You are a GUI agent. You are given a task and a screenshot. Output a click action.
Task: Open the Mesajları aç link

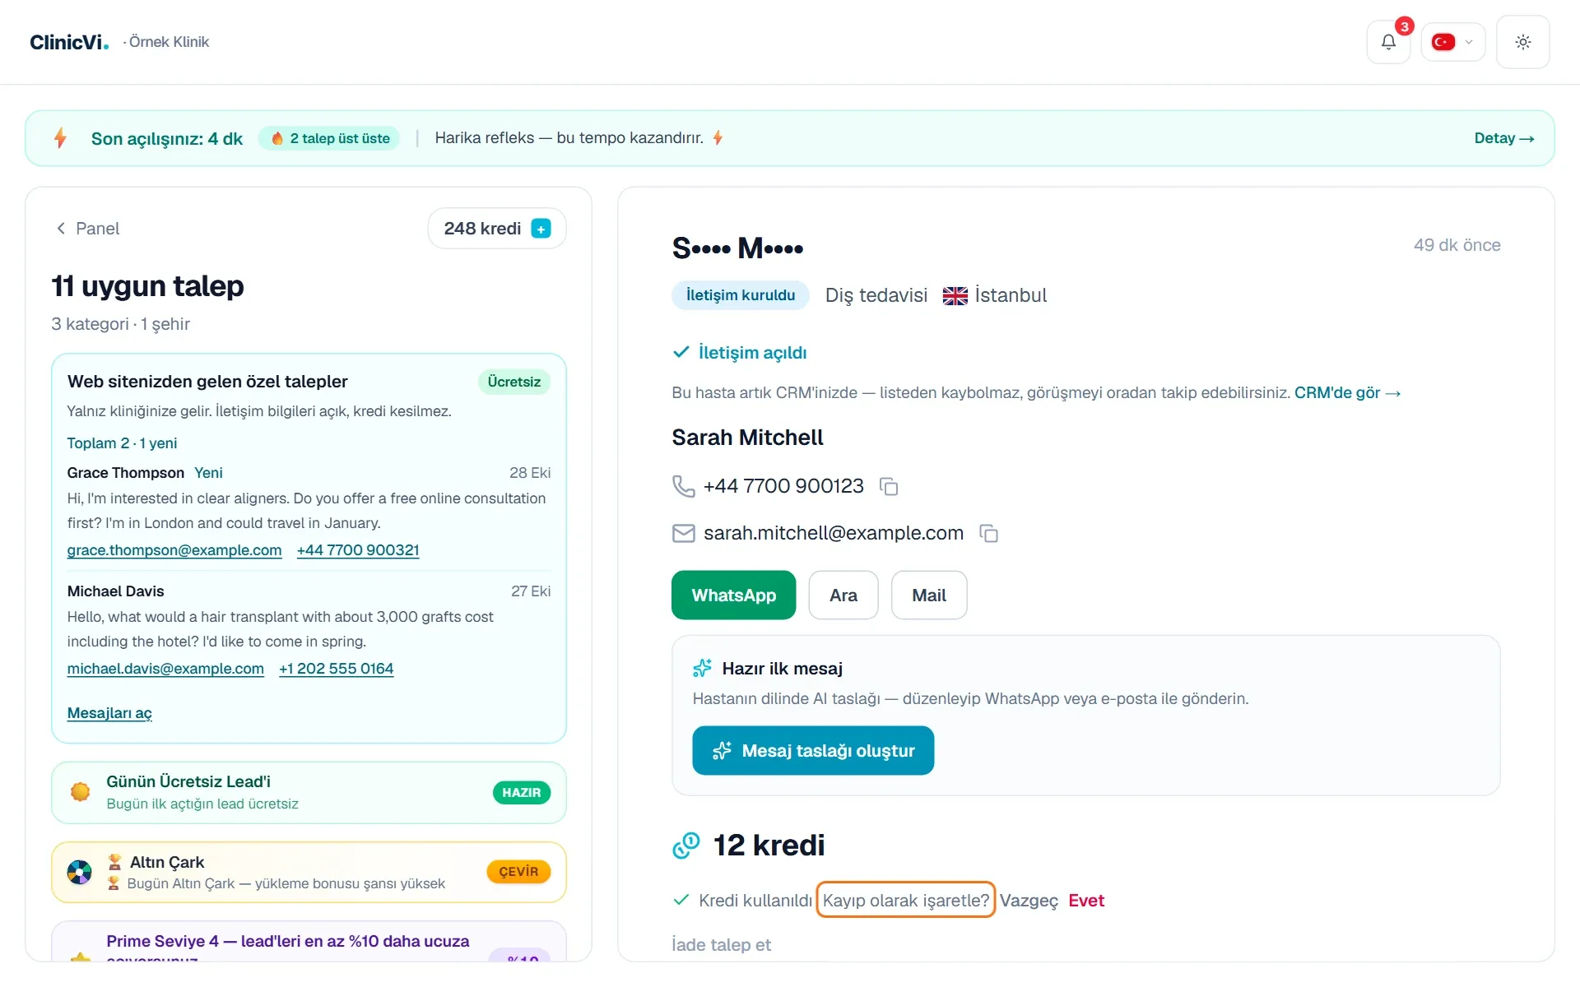(109, 713)
